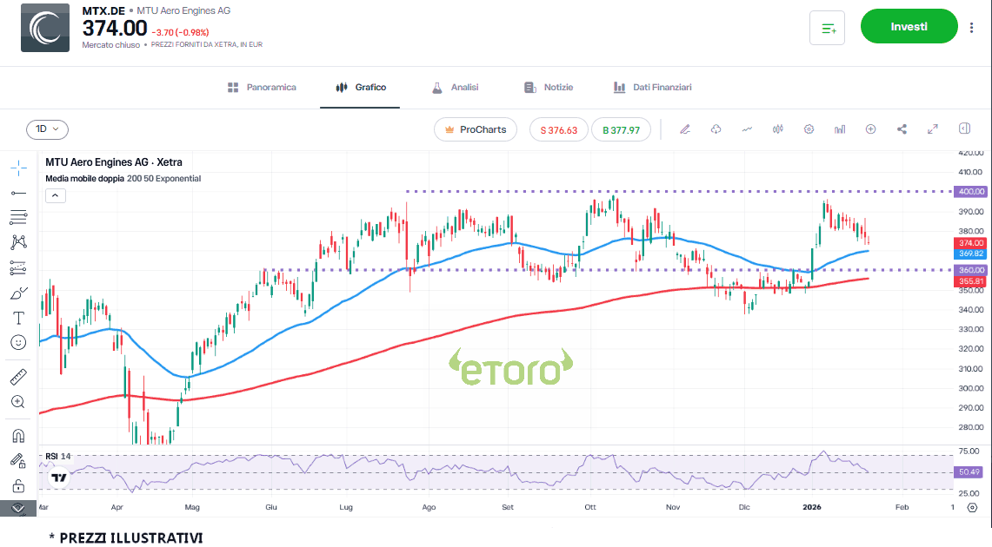Share the chart via share icon
The width and height of the screenshot is (992, 547).
(902, 129)
